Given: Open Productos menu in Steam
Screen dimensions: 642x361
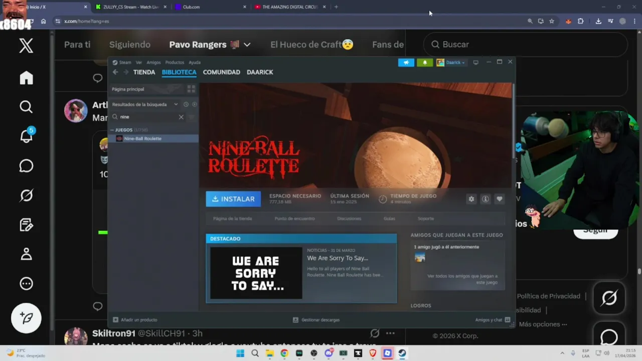Looking at the screenshot, I should tap(175, 63).
